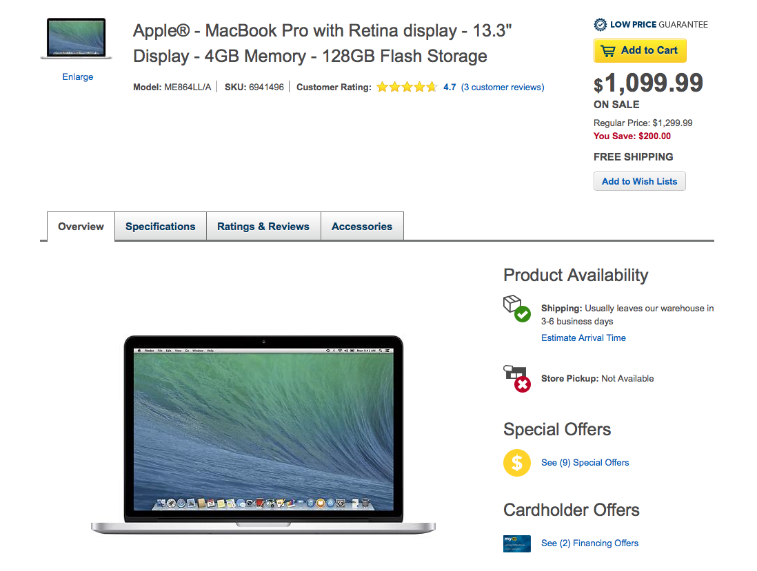Image resolution: width=757 pixels, height=571 pixels.
Task: Switch to the Specifications tab
Action: pyautogui.click(x=160, y=226)
